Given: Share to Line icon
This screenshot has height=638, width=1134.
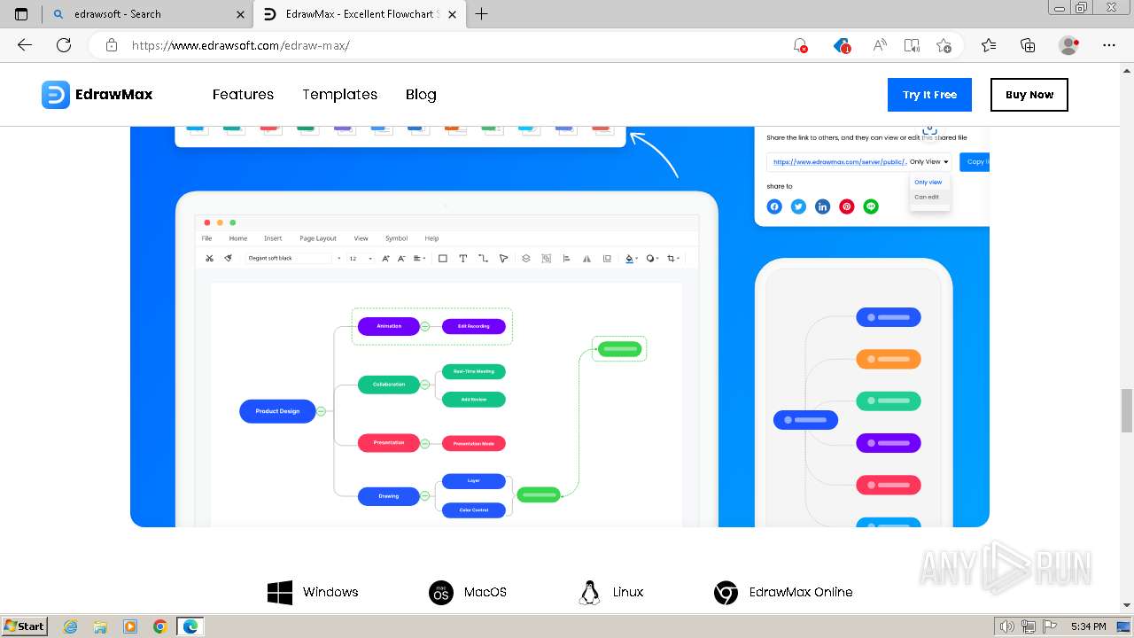Looking at the screenshot, I should tap(871, 206).
